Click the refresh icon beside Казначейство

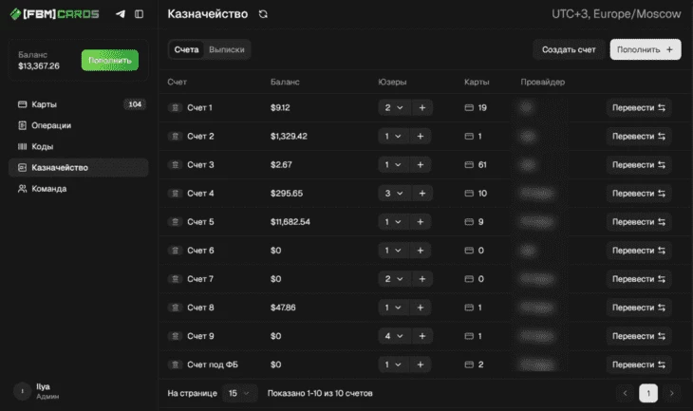point(263,14)
